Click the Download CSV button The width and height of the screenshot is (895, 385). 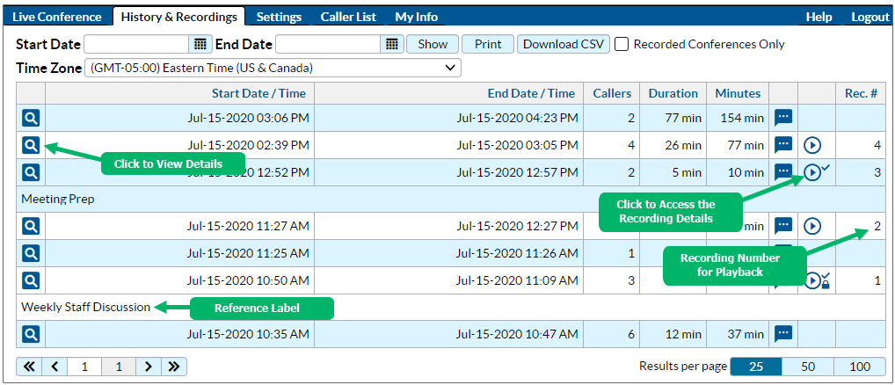pyautogui.click(x=563, y=44)
